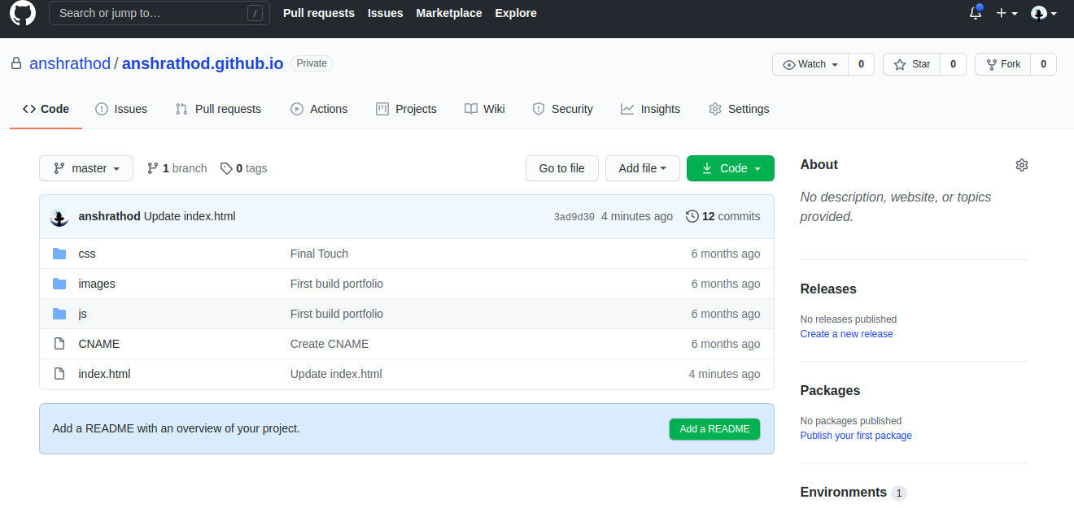Image resolution: width=1074 pixels, height=508 pixels.
Task: Open Pull requests in top navigation
Action: pos(319,13)
